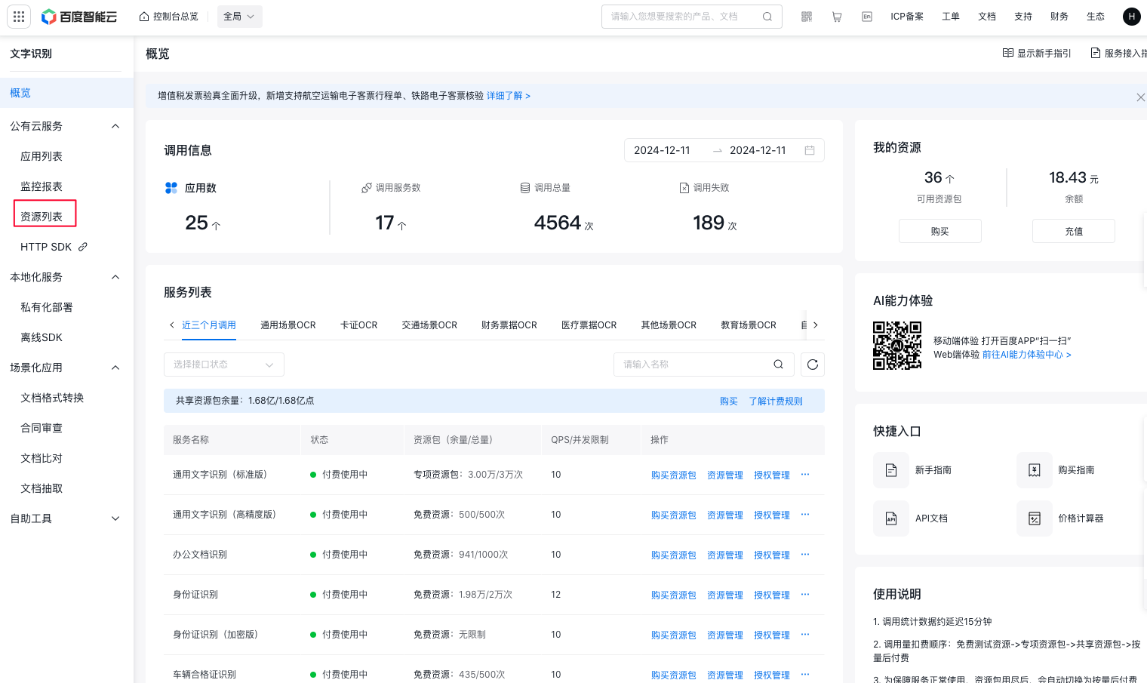Switch to the 医疗票据OCR tab
The width and height of the screenshot is (1147, 683).
[589, 325]
